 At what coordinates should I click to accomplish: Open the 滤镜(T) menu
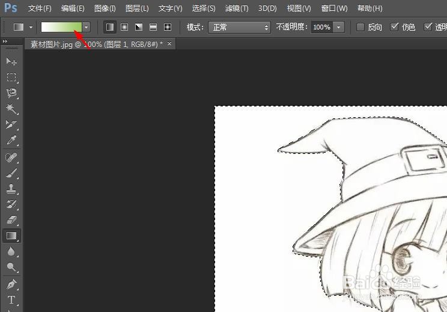(x=237, y=8)
